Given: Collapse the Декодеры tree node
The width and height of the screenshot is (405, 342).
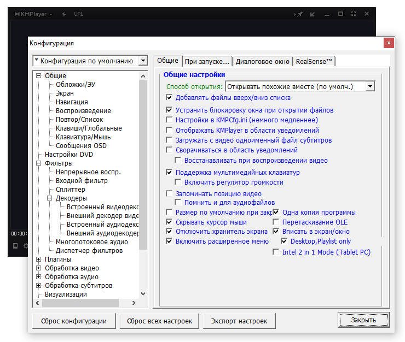Looking at the screenshot, I should [x=49, y=198].
